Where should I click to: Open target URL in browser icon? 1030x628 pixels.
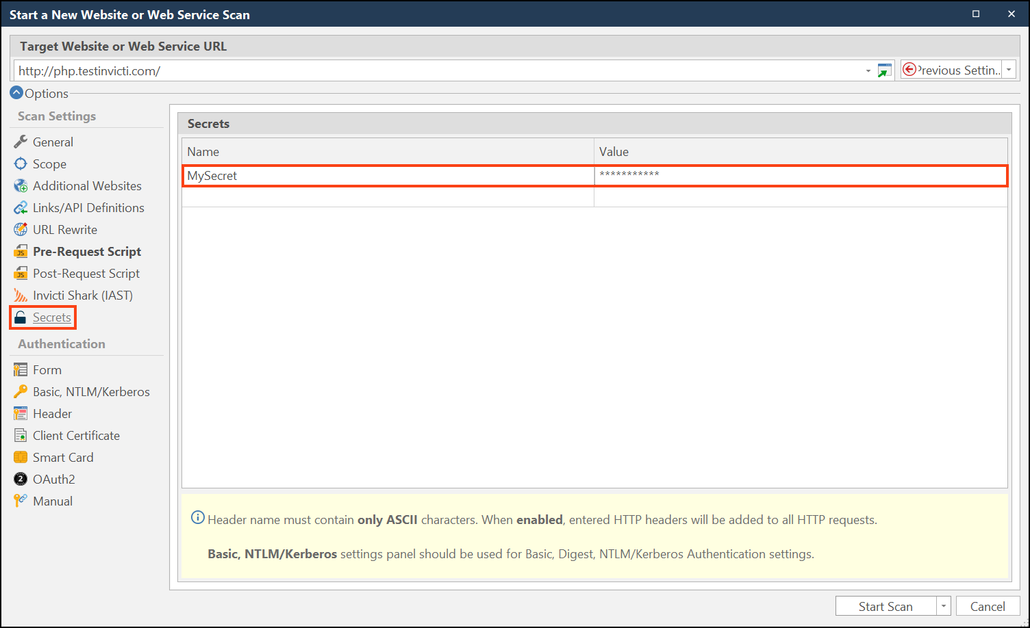click(885, 70)
